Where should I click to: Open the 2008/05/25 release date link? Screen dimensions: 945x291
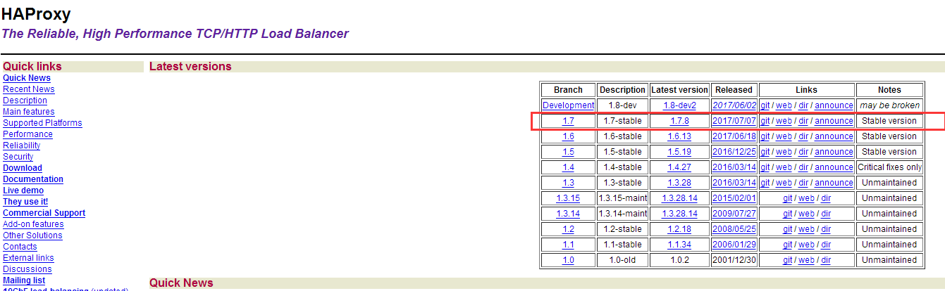(734, 229)
